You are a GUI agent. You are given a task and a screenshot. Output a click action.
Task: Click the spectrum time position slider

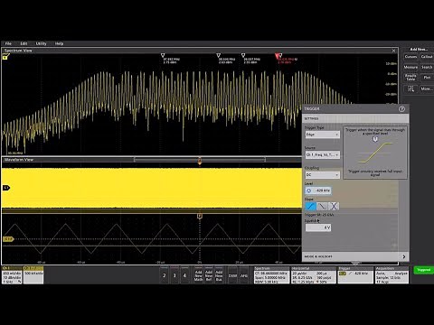coord(200,160)
